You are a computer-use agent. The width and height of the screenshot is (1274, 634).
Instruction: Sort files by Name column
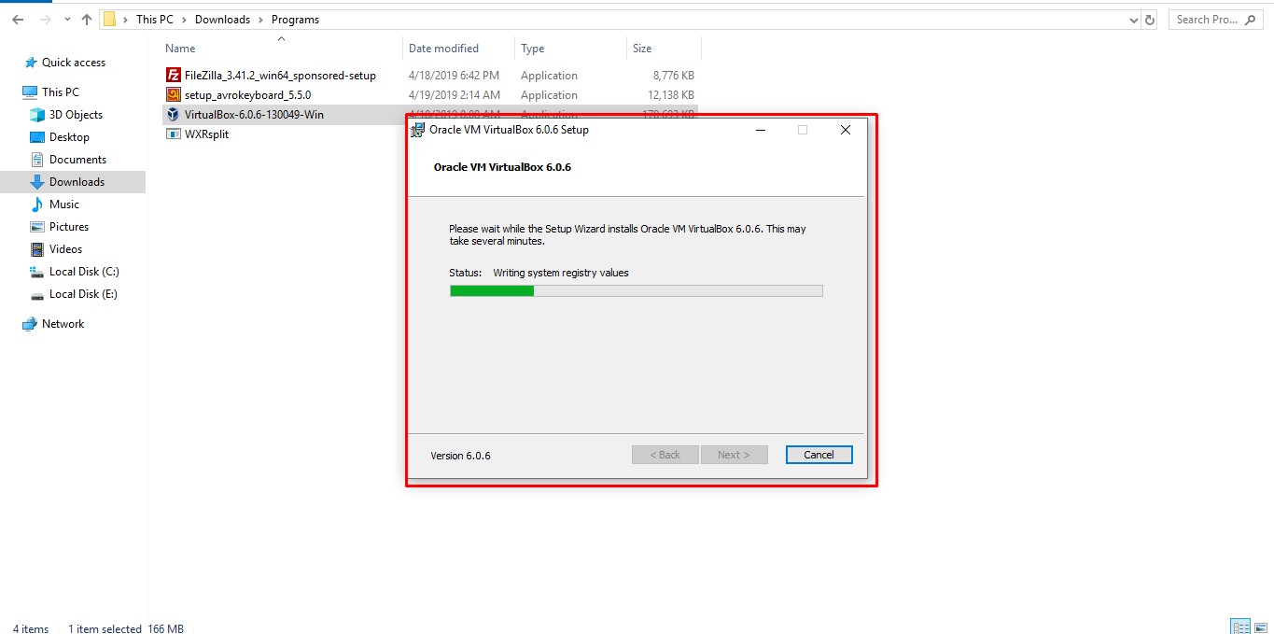(180, 49)
